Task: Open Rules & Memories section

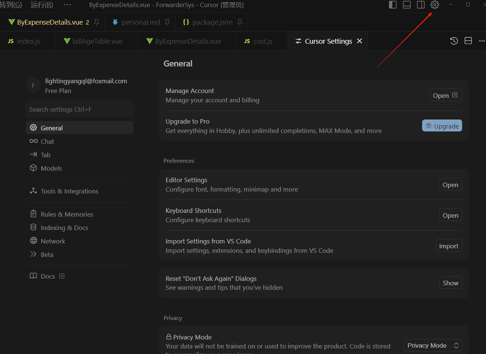Action: click(80, 214)
